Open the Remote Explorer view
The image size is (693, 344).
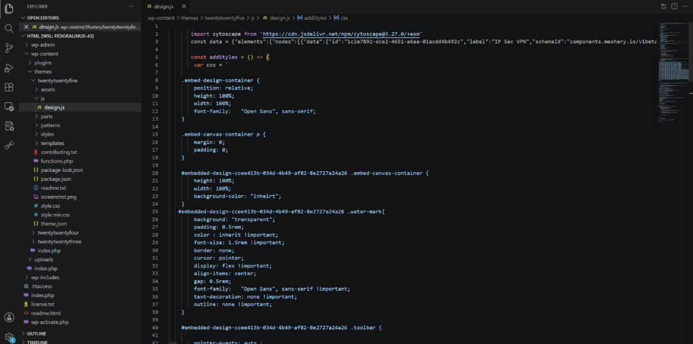[x=9, y=106]
